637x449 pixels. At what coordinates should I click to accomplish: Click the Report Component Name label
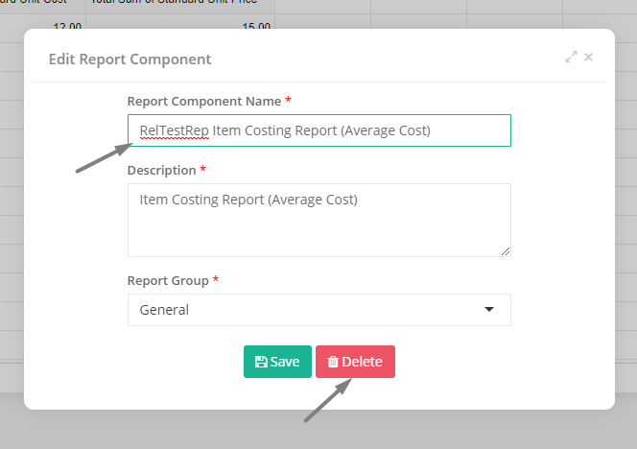coord(204,101)
